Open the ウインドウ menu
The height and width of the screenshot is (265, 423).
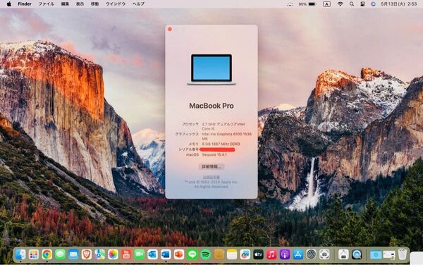116,4
